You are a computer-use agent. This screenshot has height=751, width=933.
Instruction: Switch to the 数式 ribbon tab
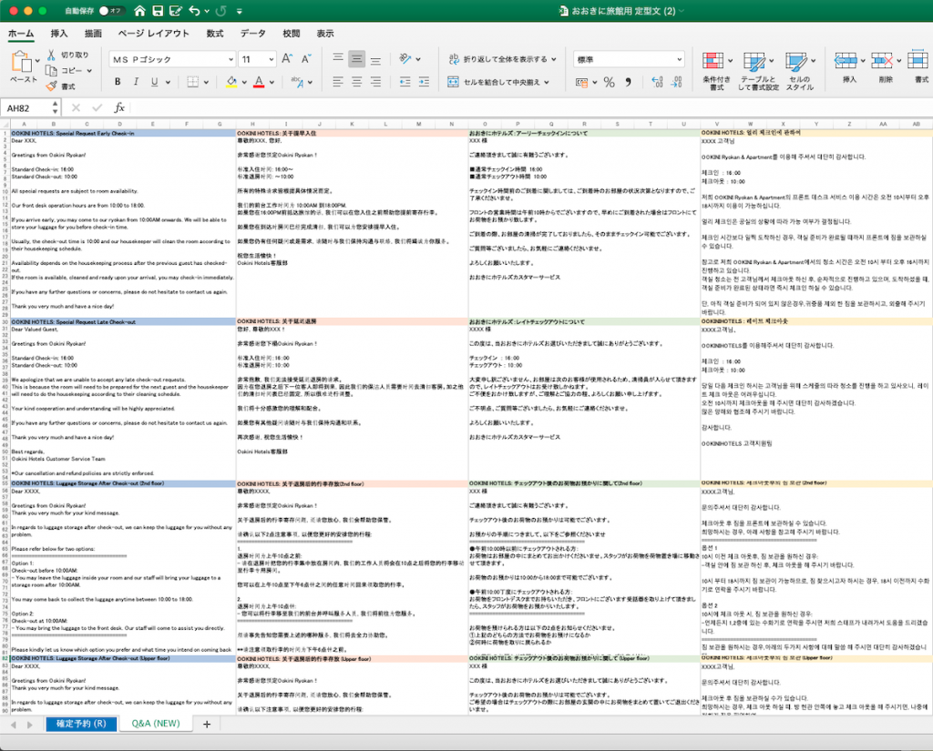(x=215, y=34)
